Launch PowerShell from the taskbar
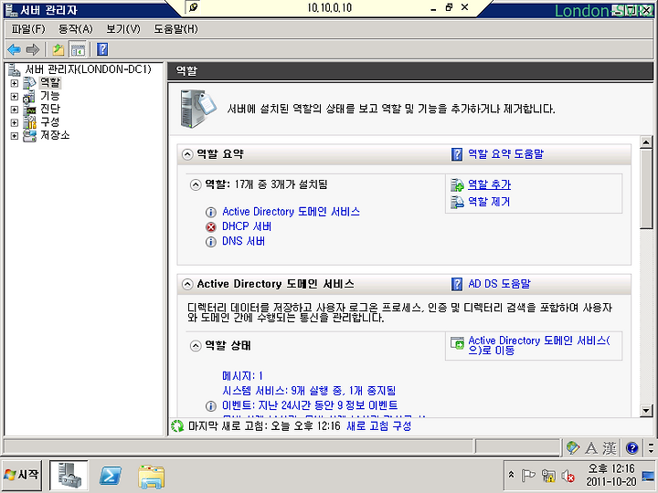The image size is (658, 493). click(111, 476)
